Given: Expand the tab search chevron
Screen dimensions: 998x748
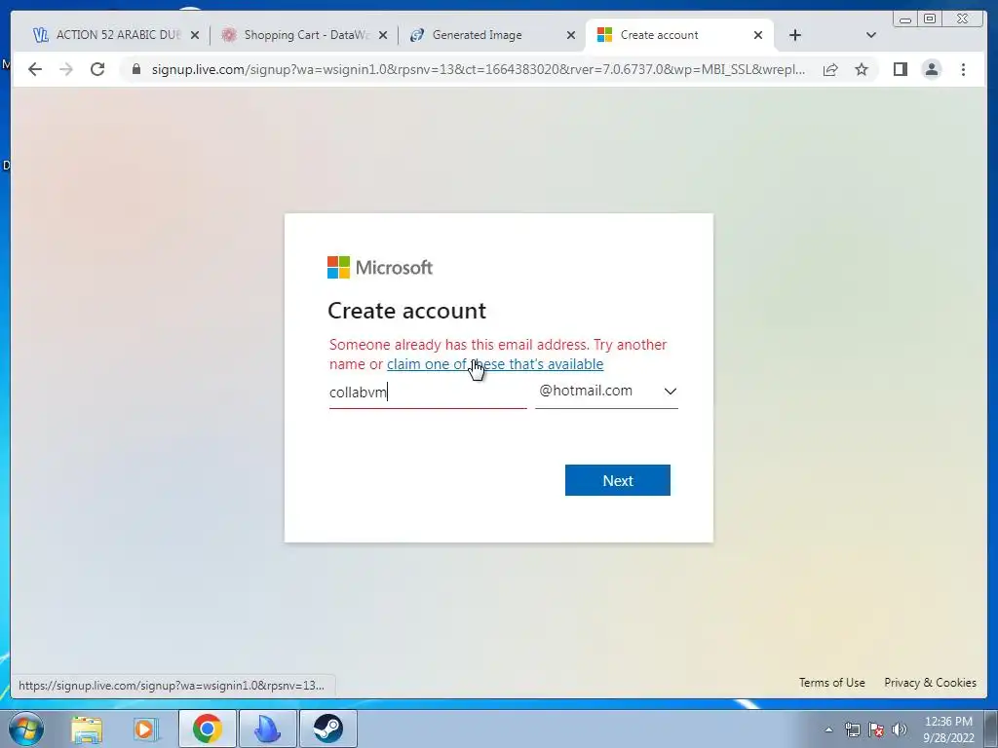Looking at the screenshot, I should (x=871, y=36).
